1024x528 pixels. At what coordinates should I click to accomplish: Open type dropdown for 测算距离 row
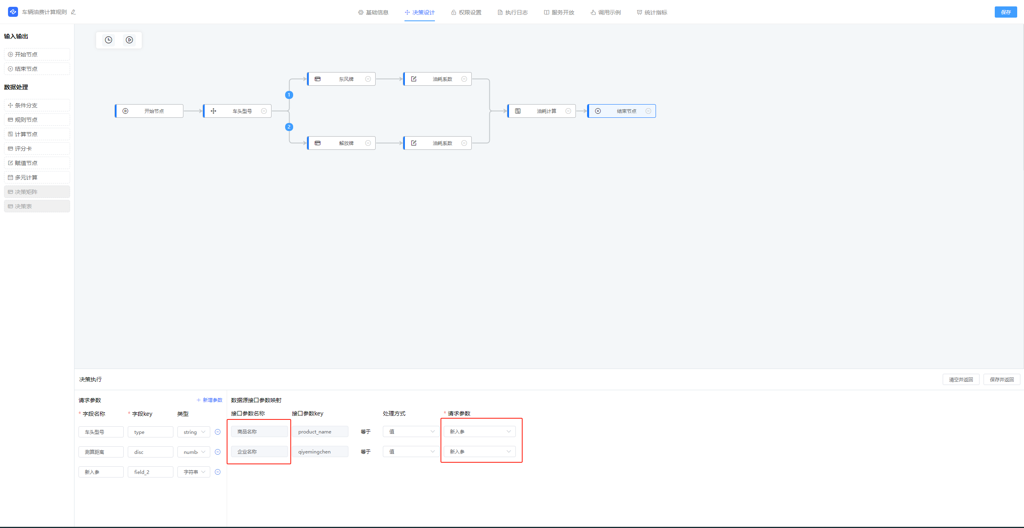(194, 452)
